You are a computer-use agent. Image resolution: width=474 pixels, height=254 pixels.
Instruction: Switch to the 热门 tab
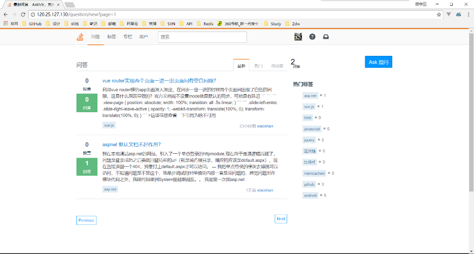(x=258, y=65)
